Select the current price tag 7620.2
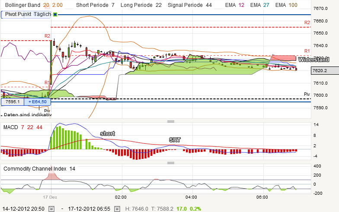339x212 pixels. [x=325, y=71]
